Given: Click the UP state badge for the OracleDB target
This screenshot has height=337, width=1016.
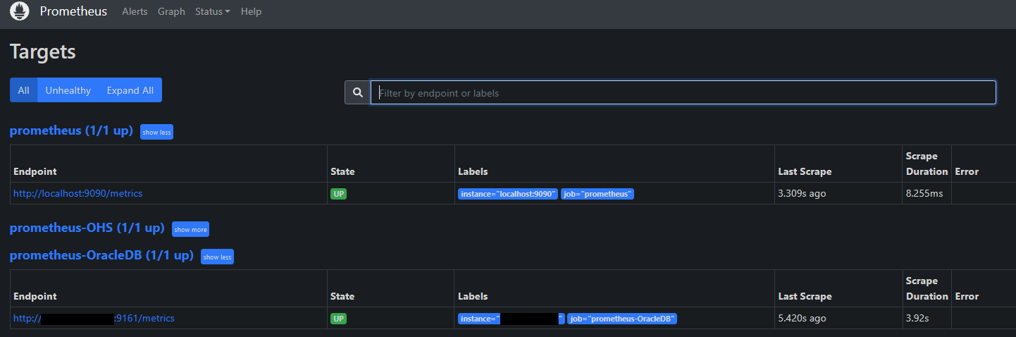Looking at the screenshot, I should click(x=338, y=319).
